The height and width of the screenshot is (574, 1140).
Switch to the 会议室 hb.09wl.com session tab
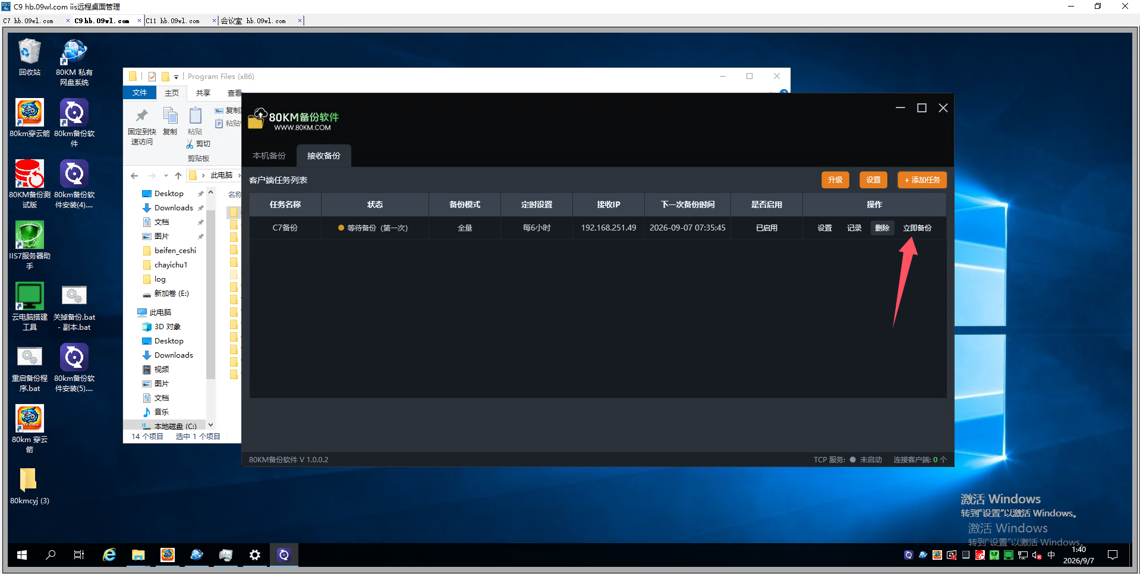tap(253, 21)
